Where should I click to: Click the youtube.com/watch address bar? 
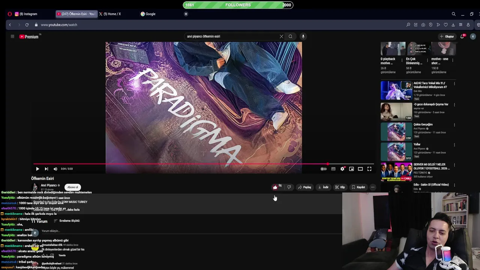tap(59, 25)
